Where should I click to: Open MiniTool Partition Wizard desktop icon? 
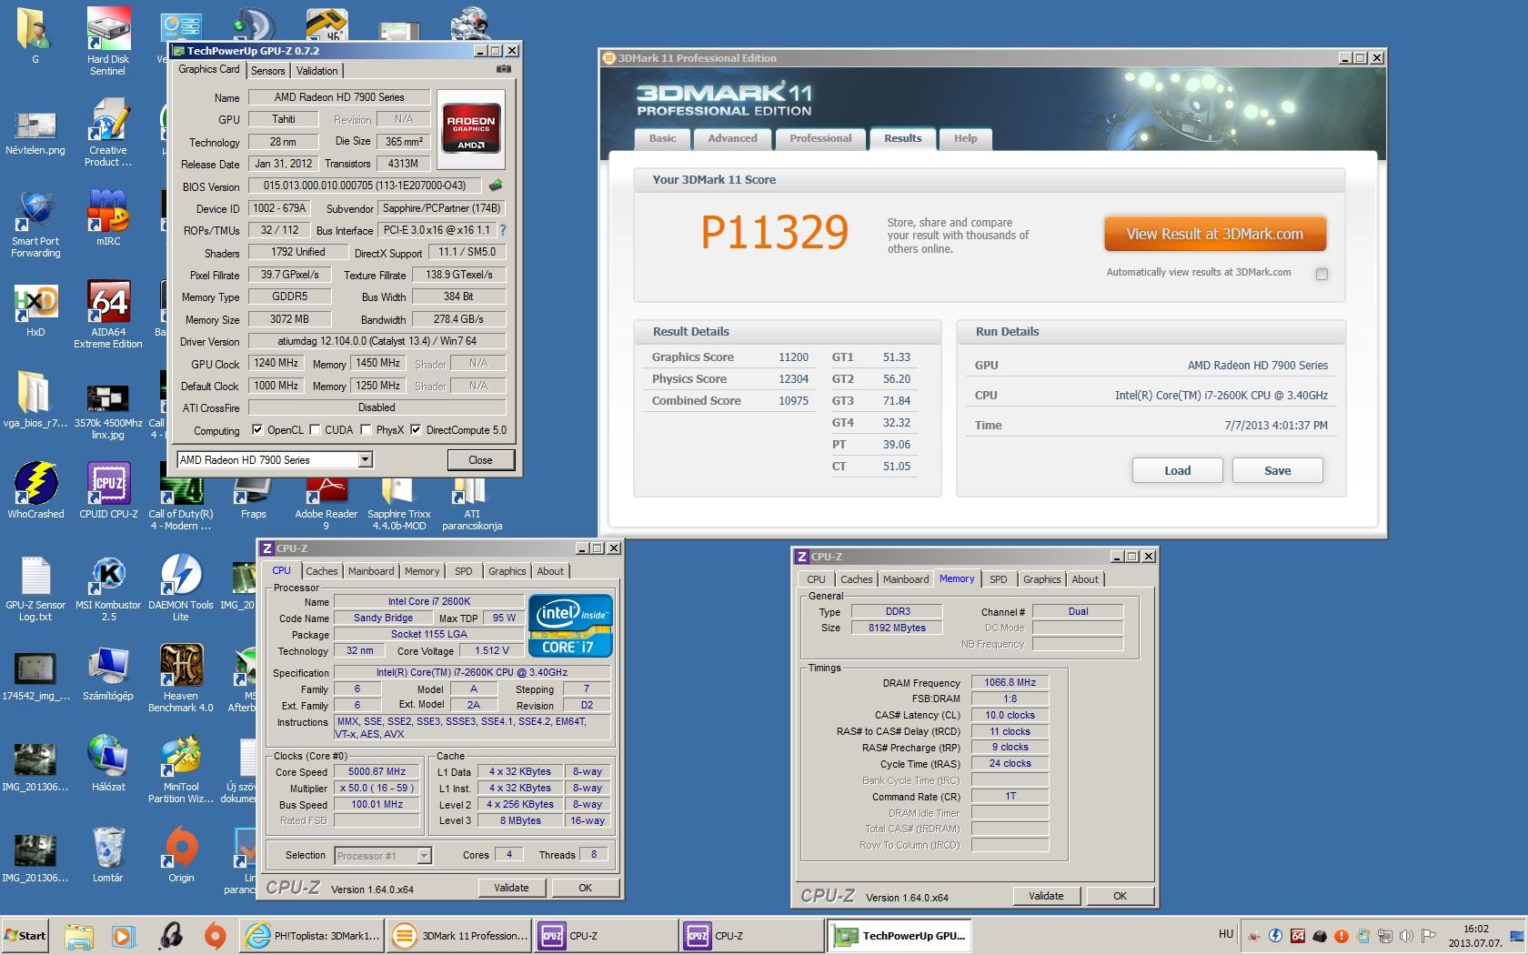click(180, 769)
